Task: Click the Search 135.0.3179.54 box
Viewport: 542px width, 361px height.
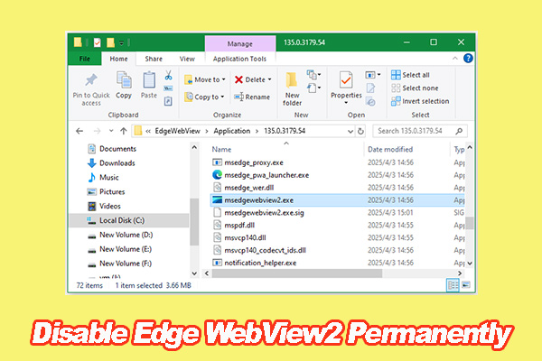Action: click(426, 130)
